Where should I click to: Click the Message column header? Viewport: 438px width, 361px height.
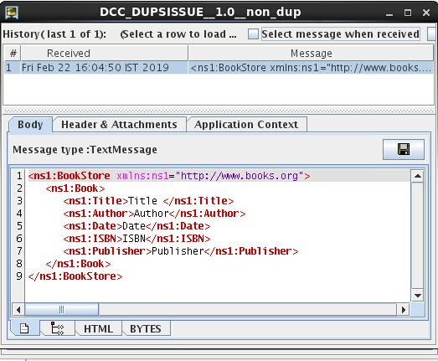[x=311, y=53]
